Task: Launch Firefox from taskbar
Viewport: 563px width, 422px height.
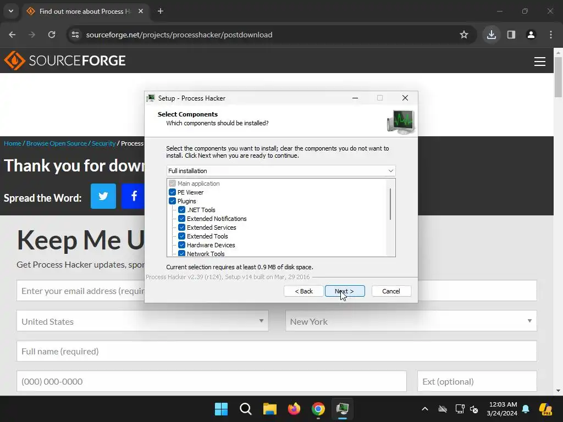Action: pos(294,409)
